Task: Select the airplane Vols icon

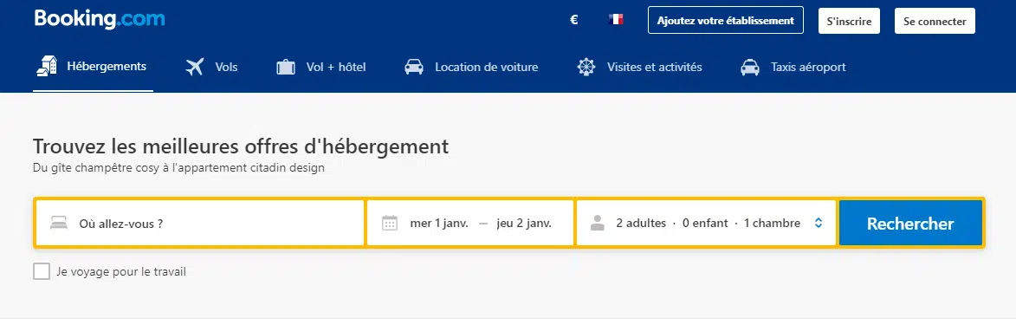Action: 194,67
